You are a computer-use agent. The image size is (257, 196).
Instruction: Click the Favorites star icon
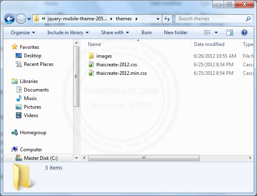click(14, 47)
